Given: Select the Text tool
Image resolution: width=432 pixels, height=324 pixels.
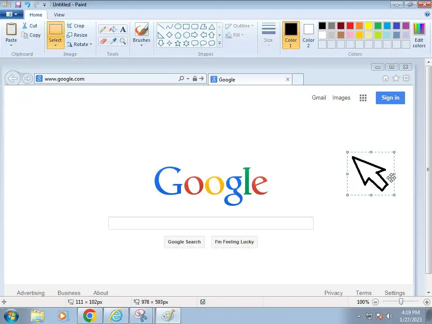Looking at the screenshot, I should [123, 29].
